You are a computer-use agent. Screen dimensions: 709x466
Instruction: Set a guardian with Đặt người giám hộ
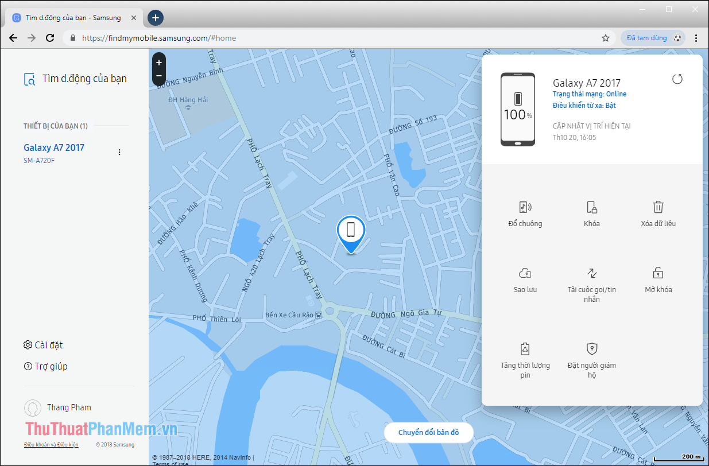click(x=591, y=359)
